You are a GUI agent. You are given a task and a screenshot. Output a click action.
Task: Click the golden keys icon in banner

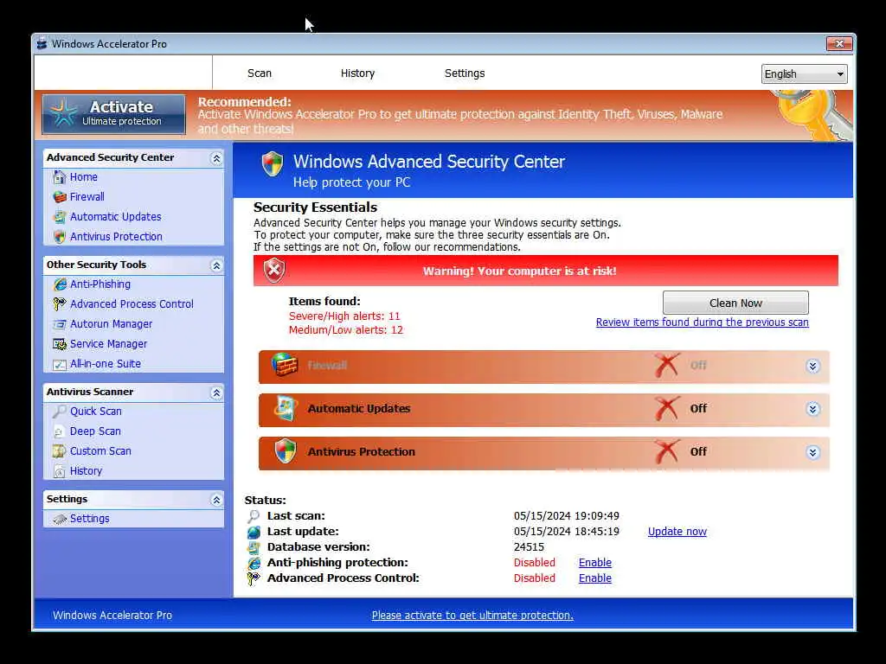pyautogui.click(x=813, y=115)
